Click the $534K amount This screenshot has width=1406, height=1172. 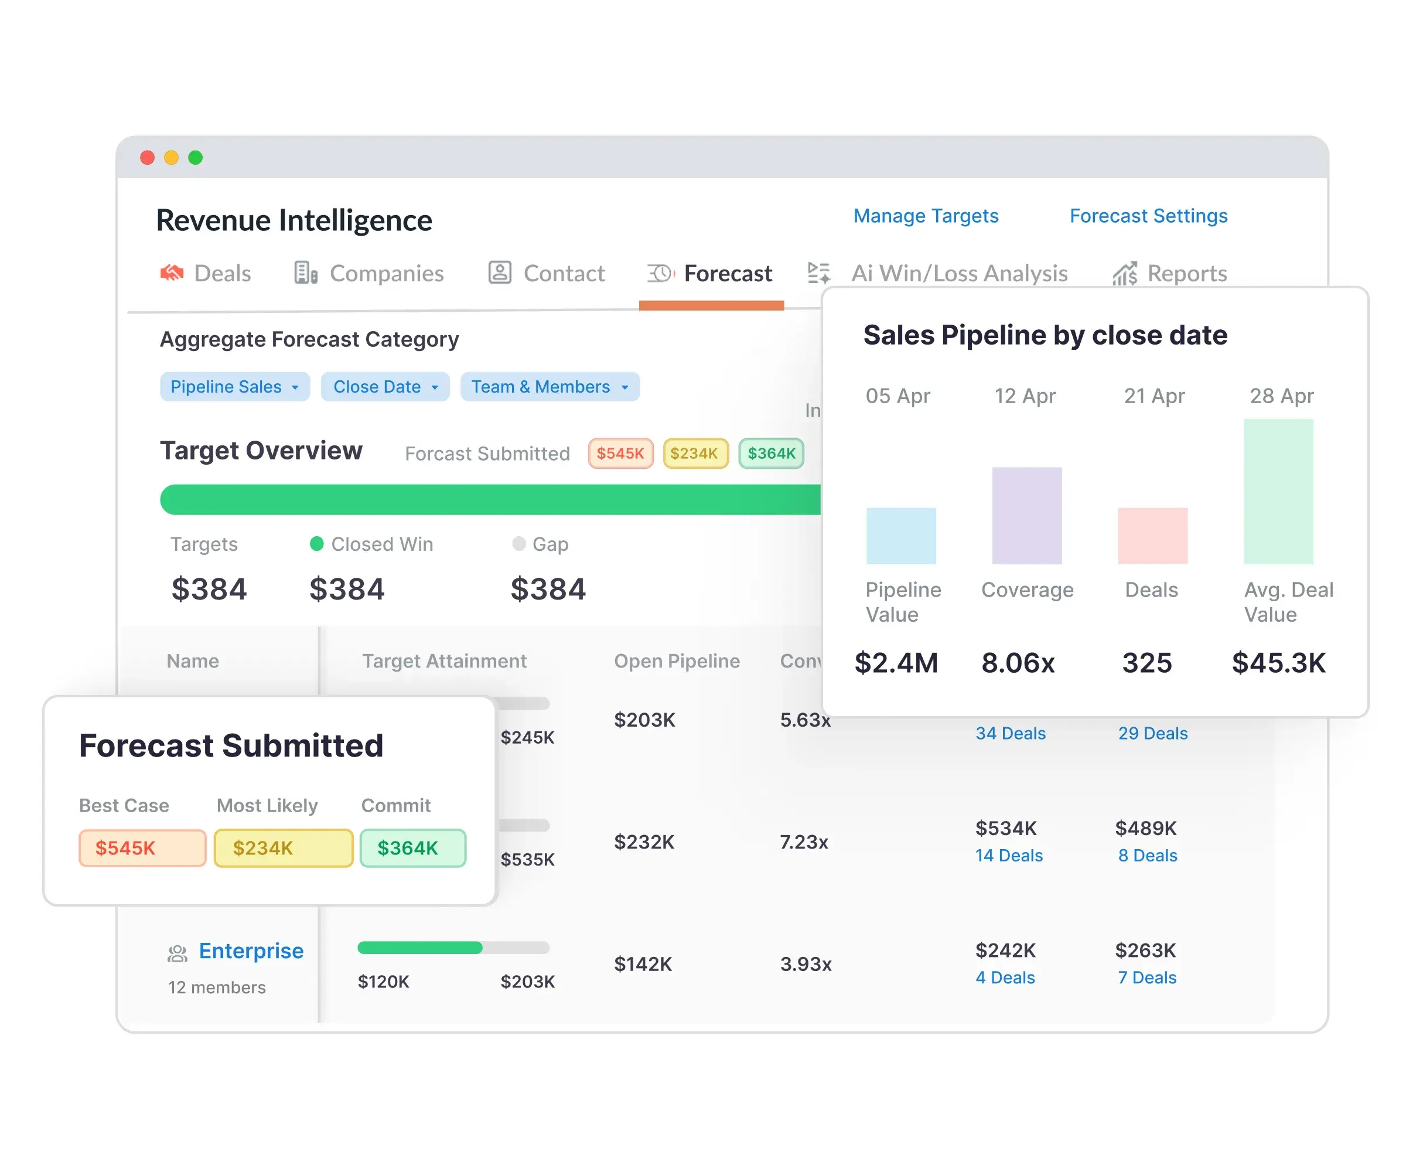[1006, 829]
